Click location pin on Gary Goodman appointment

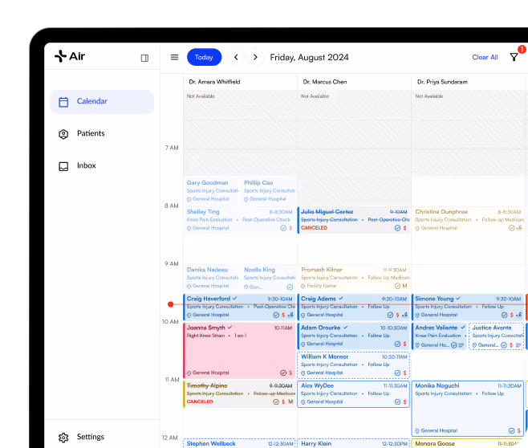pos(189,199)
